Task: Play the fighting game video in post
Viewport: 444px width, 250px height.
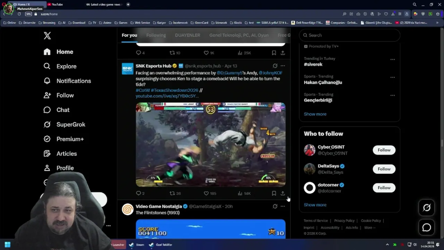Action: (211, 144)
